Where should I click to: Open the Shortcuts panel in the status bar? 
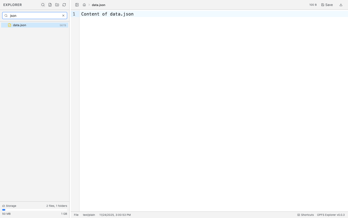click(305, 215)
